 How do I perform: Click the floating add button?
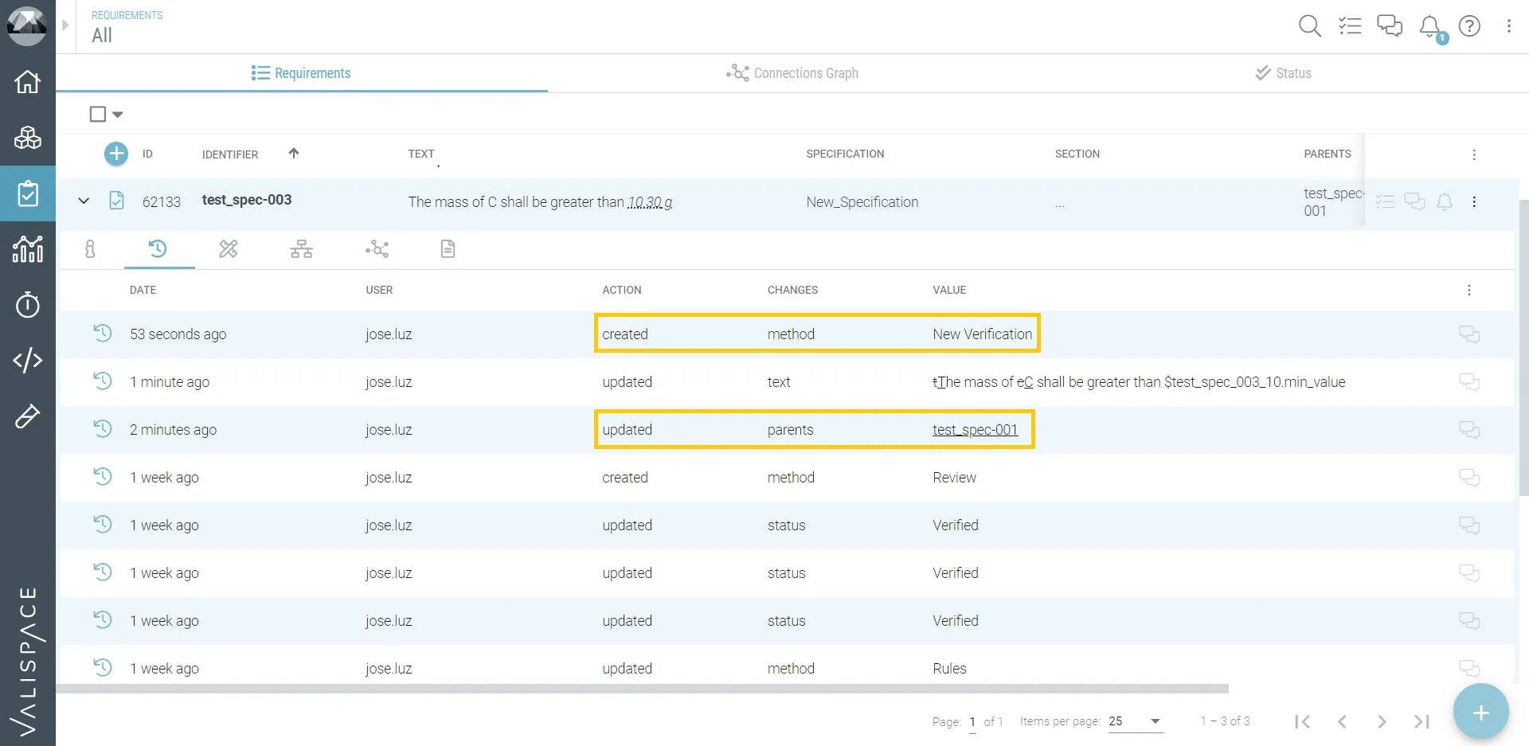pyautogui.click(x=1480, y=713)
